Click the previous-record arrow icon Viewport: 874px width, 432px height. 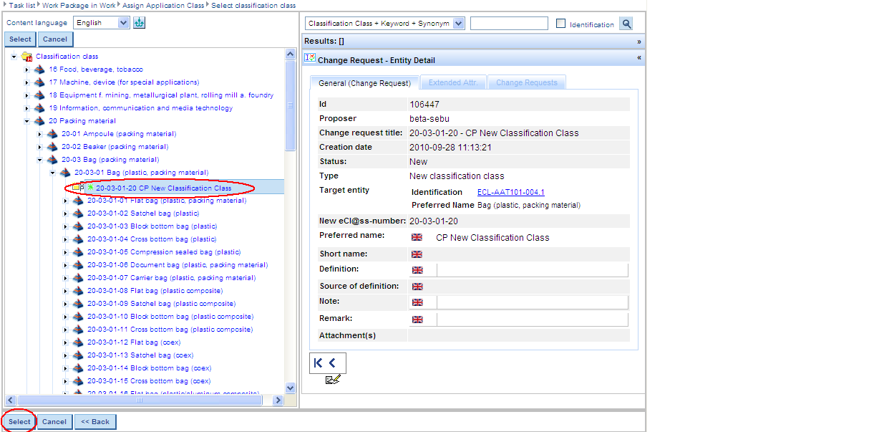point(332,363)
